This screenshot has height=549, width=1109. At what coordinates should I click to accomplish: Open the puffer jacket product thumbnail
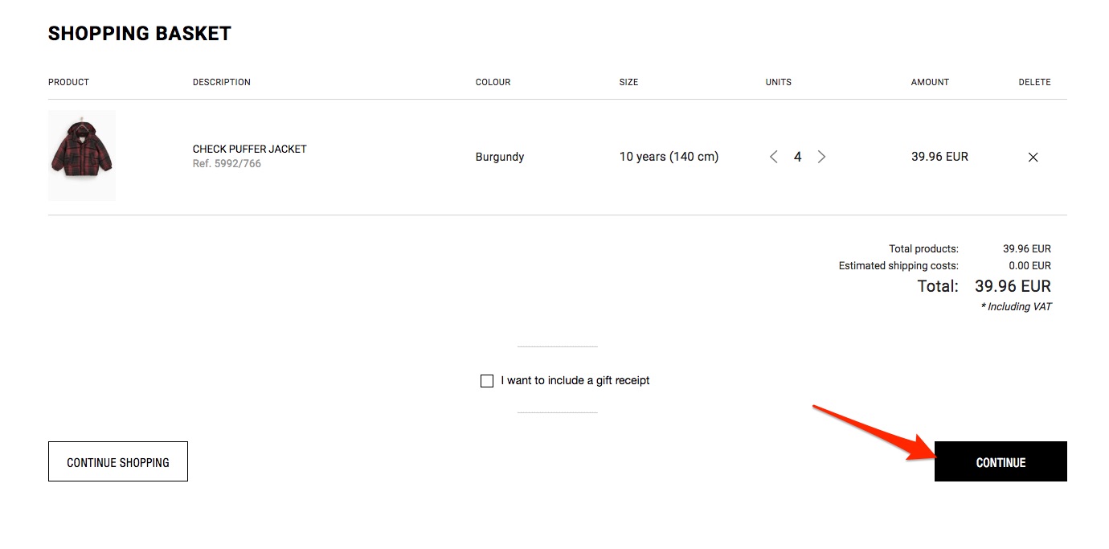tap(82, 155)
